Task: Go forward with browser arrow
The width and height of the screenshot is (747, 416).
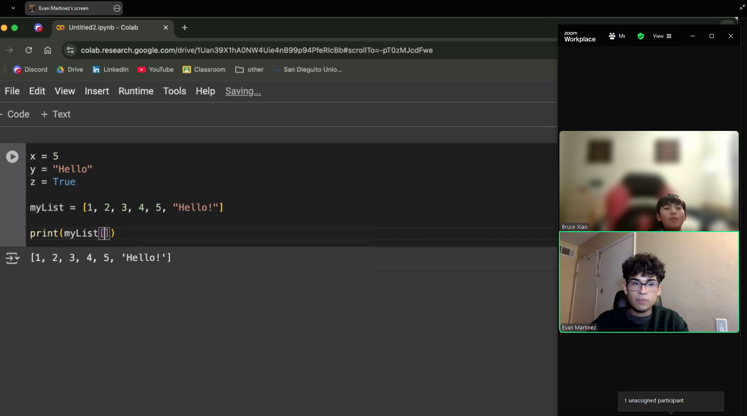Action: pyautogui.click(x=10, y=50)
